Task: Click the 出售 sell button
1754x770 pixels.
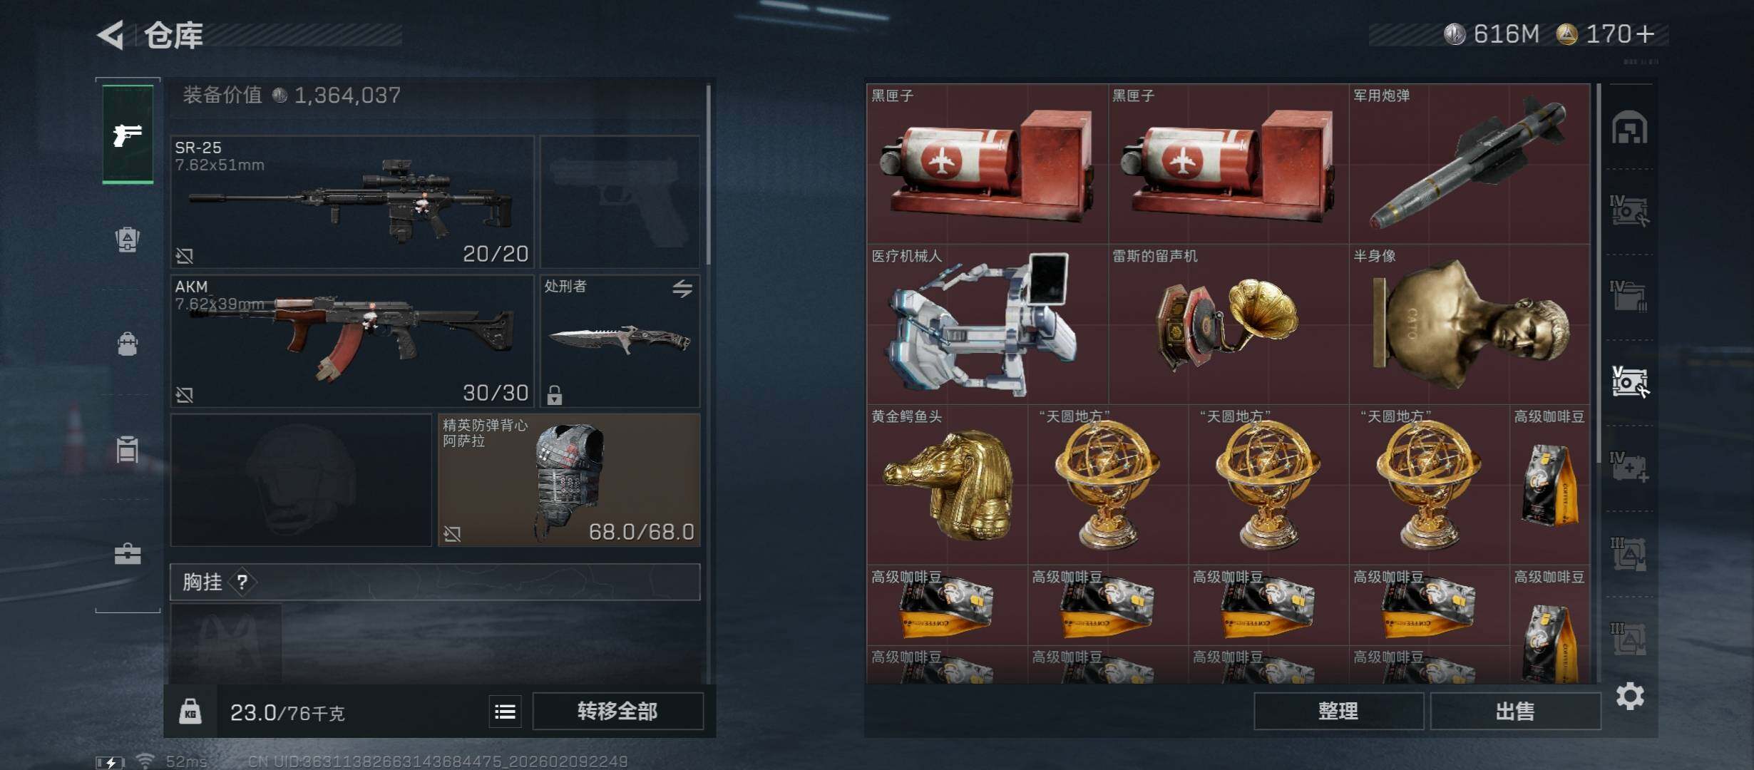Action: [x=1515, y=711]
